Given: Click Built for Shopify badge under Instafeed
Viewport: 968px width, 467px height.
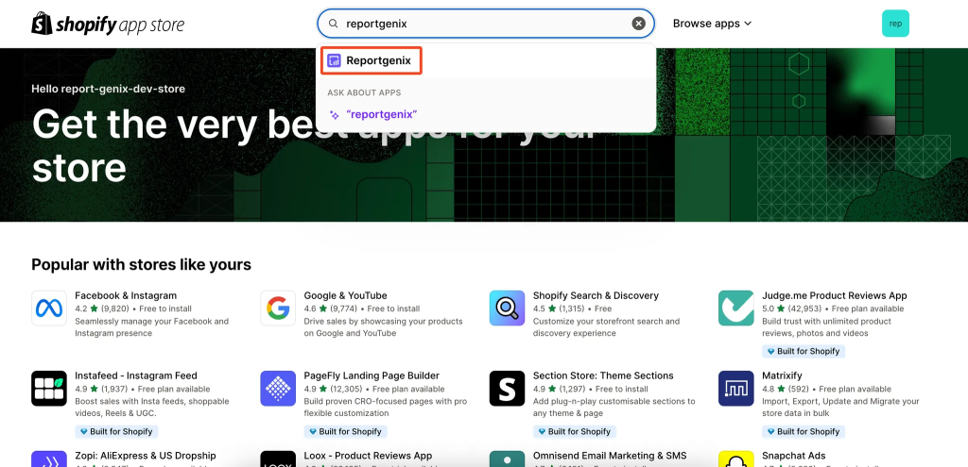Looking at the screenshot, I should (x=116, y=431).
